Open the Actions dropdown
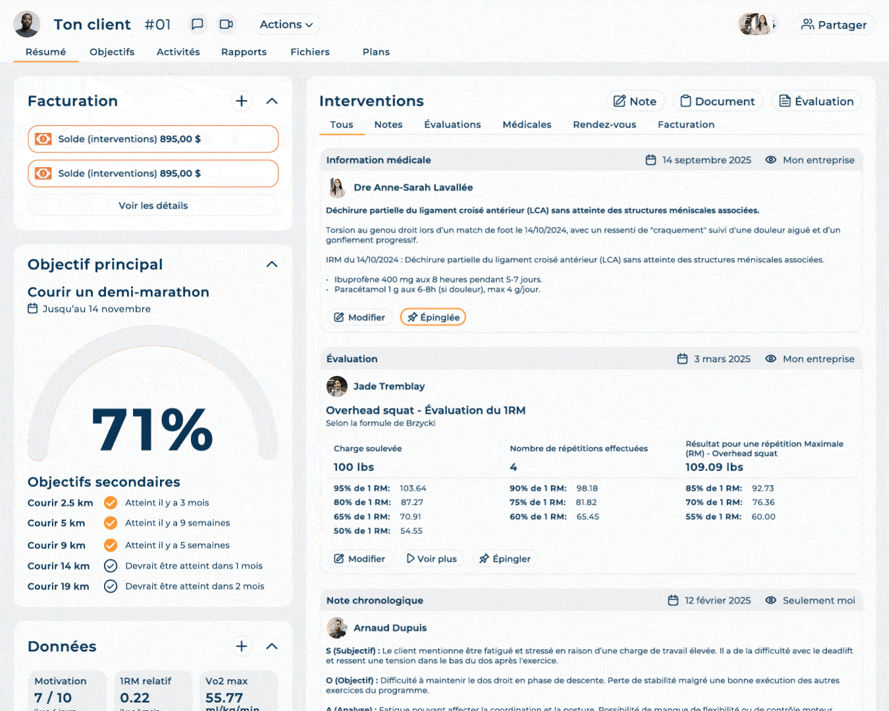The image size is (889, 711). (x=286, y=24)
